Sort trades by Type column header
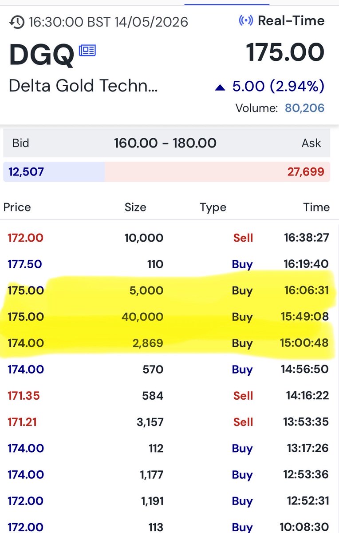339x533 pixels. click(x=213, y=207)
